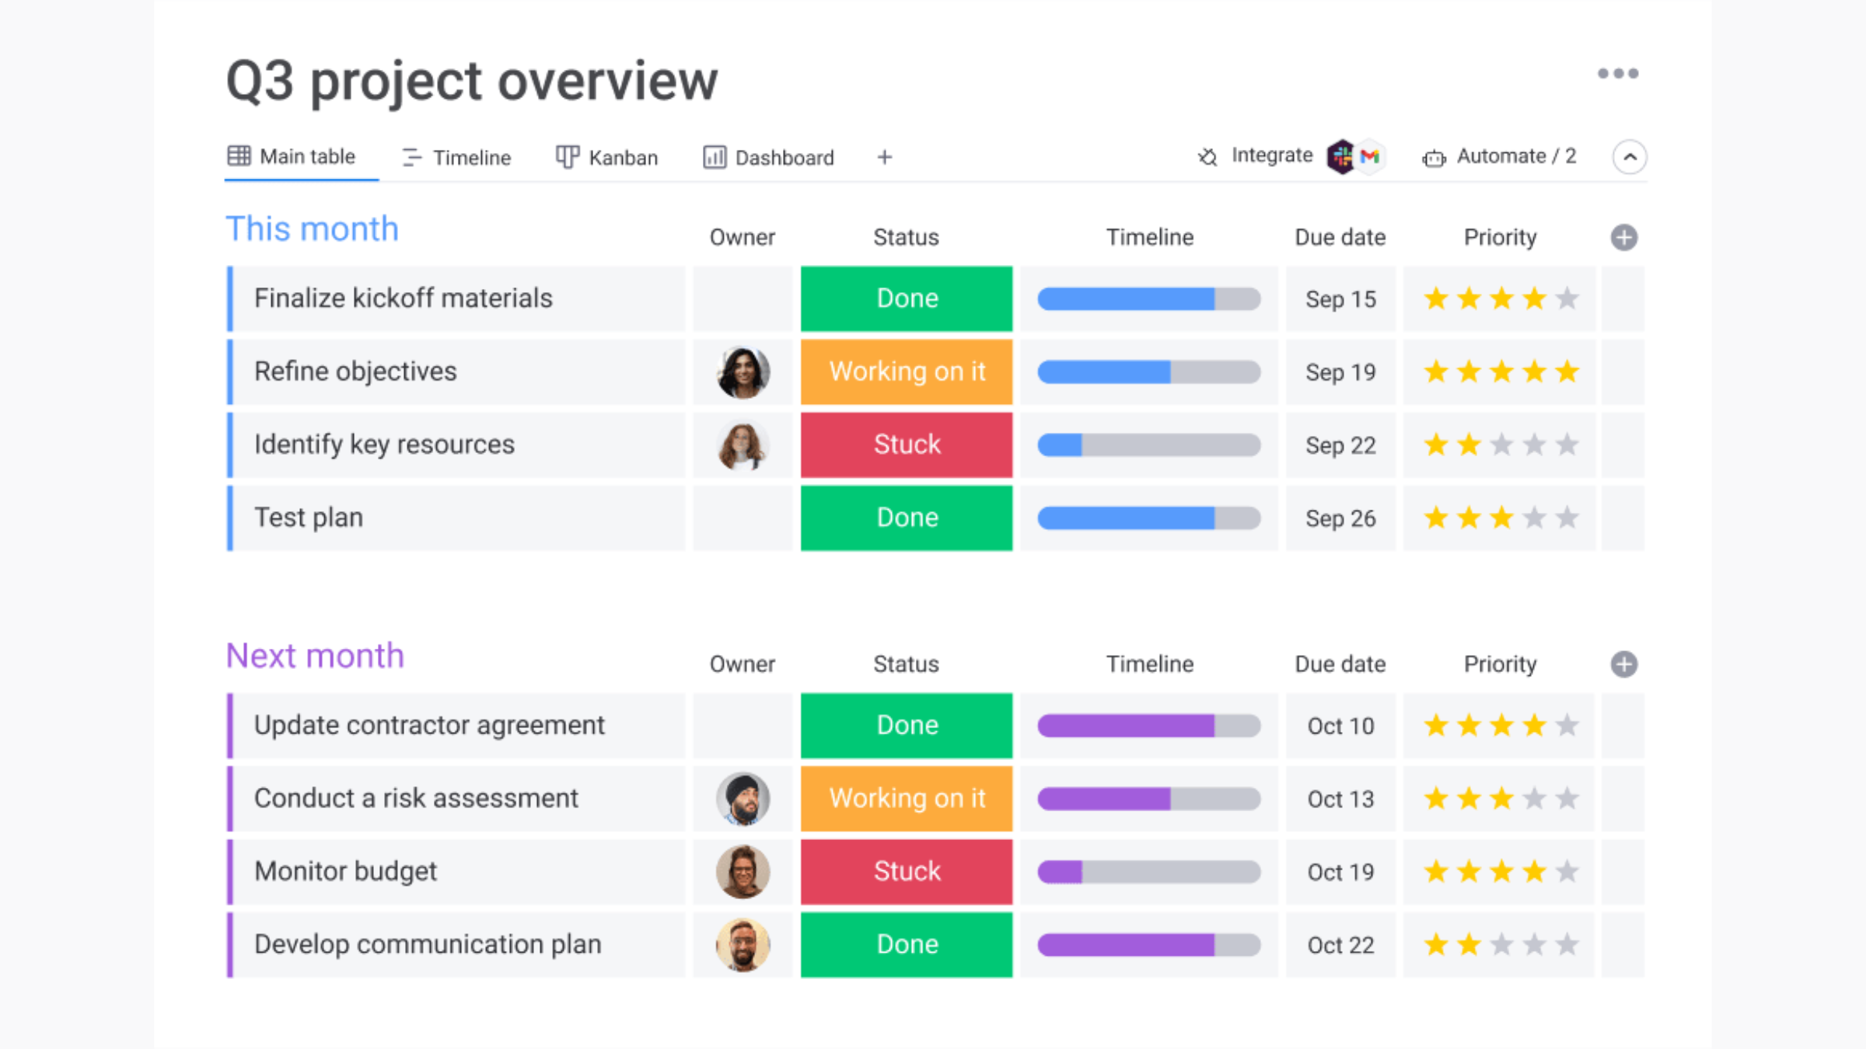Click the add view plus button
Screen dimensions: 1866x1049
pos(884,156)
